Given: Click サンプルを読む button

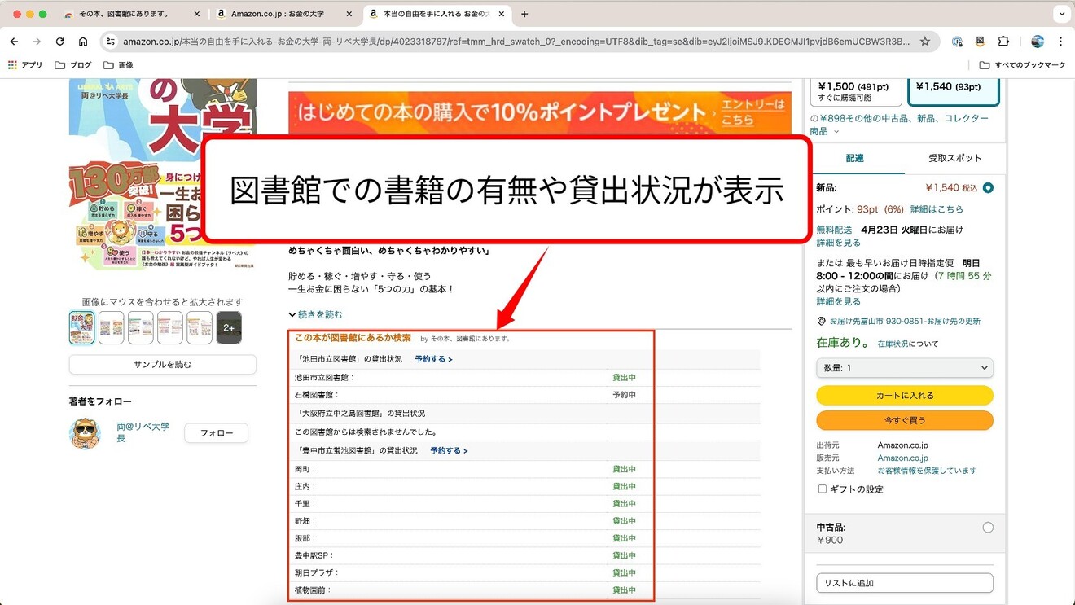Looking at the screenshot, I should pyautogui.click(x=163, y=364).
